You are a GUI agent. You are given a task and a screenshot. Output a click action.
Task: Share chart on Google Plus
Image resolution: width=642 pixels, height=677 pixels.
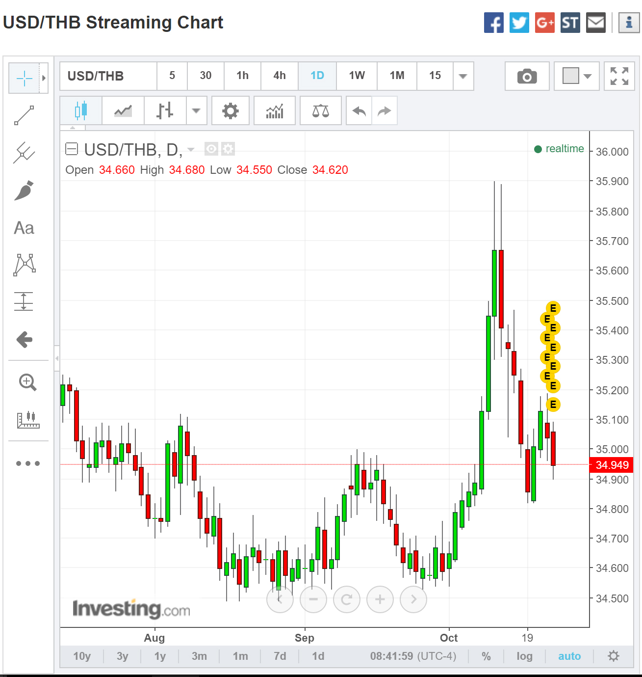pos(545,23)
